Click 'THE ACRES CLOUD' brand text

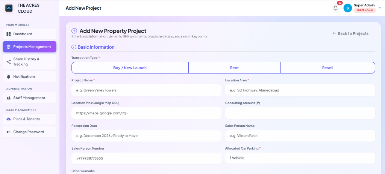pos(29,8)
